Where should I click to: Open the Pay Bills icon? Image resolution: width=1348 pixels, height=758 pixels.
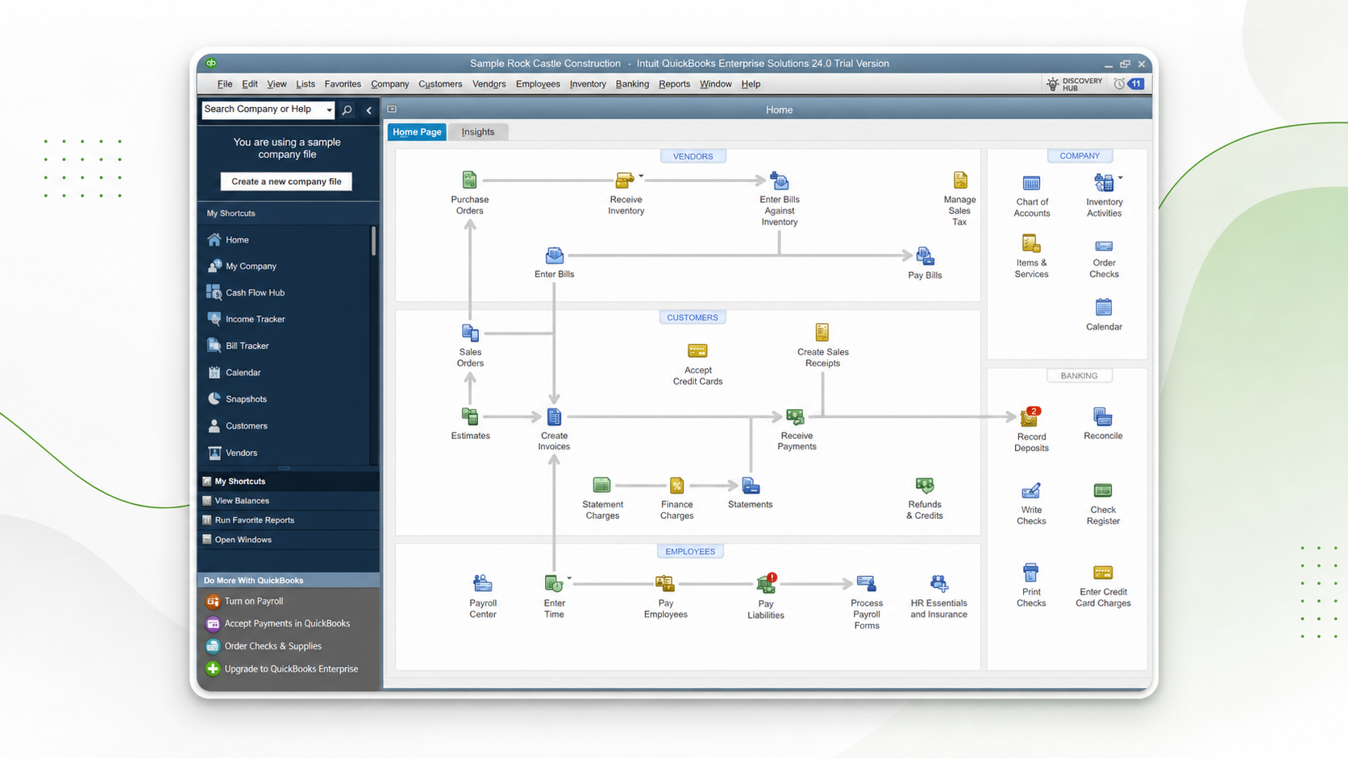click(925, 256)
